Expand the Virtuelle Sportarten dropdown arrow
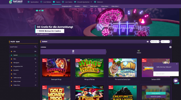Image resolution: width=181 pixels, height=100 pixels. (x=91, y=2)
